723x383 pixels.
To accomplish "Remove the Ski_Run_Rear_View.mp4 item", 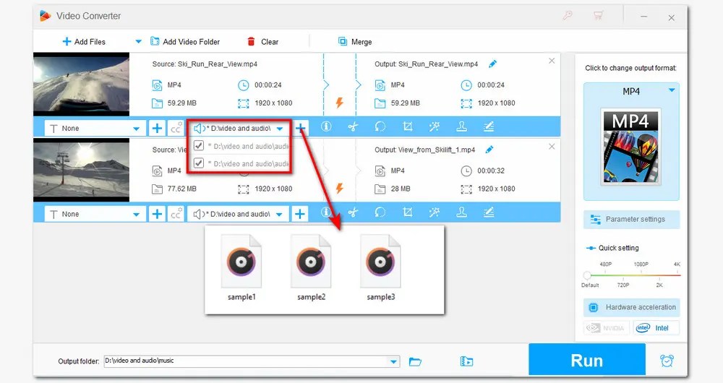I will click(x=552, y=61).
